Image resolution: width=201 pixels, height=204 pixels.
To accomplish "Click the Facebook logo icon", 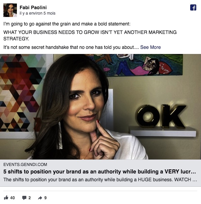I will click(x=193, y=7).
